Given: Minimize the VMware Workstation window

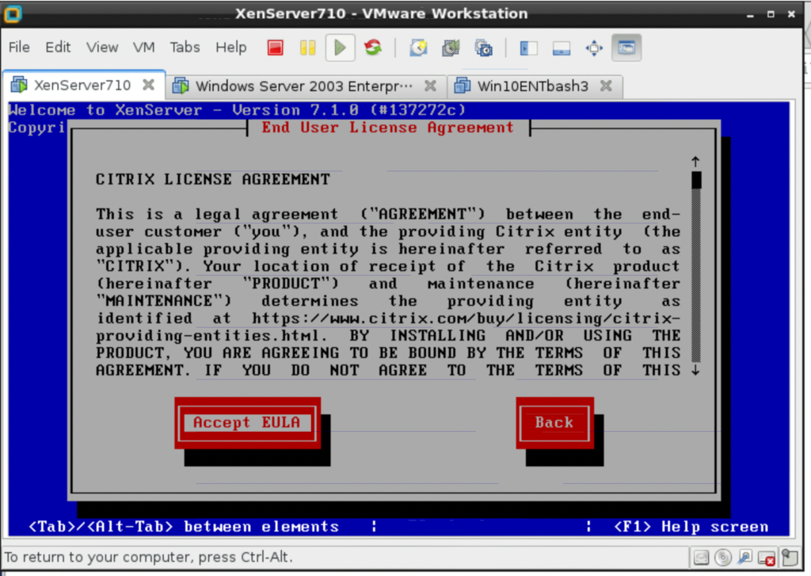Looking at the screenshot, I should [x=751, y=14].
